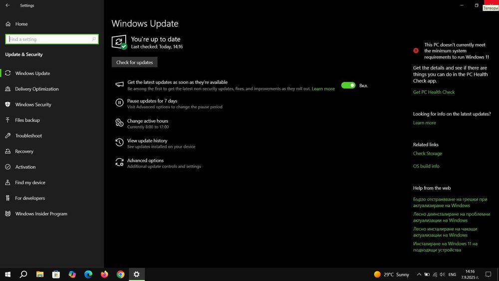
Task: Open Лесно деинсталиране на проблемни help link
Action: [452, 217]
